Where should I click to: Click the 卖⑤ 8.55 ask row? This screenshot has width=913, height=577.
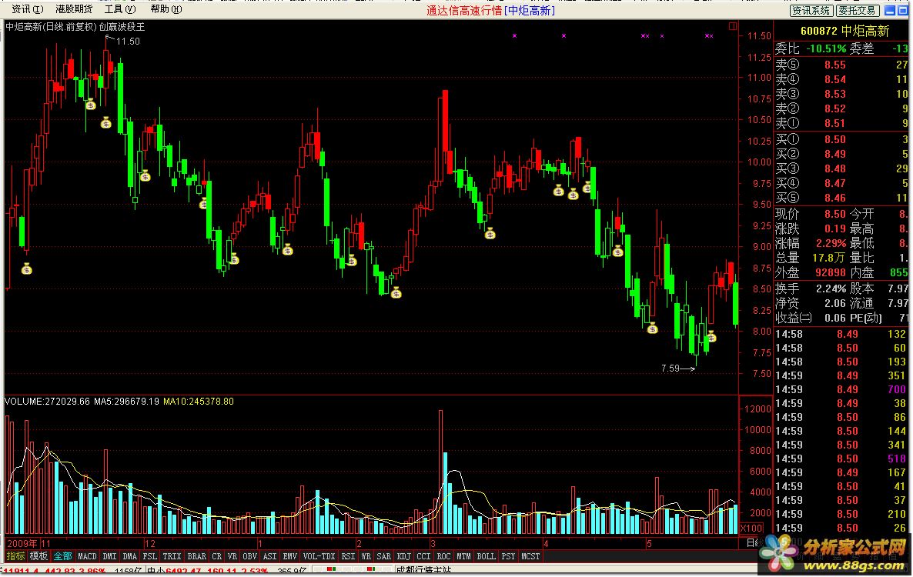tap(841, 65)
